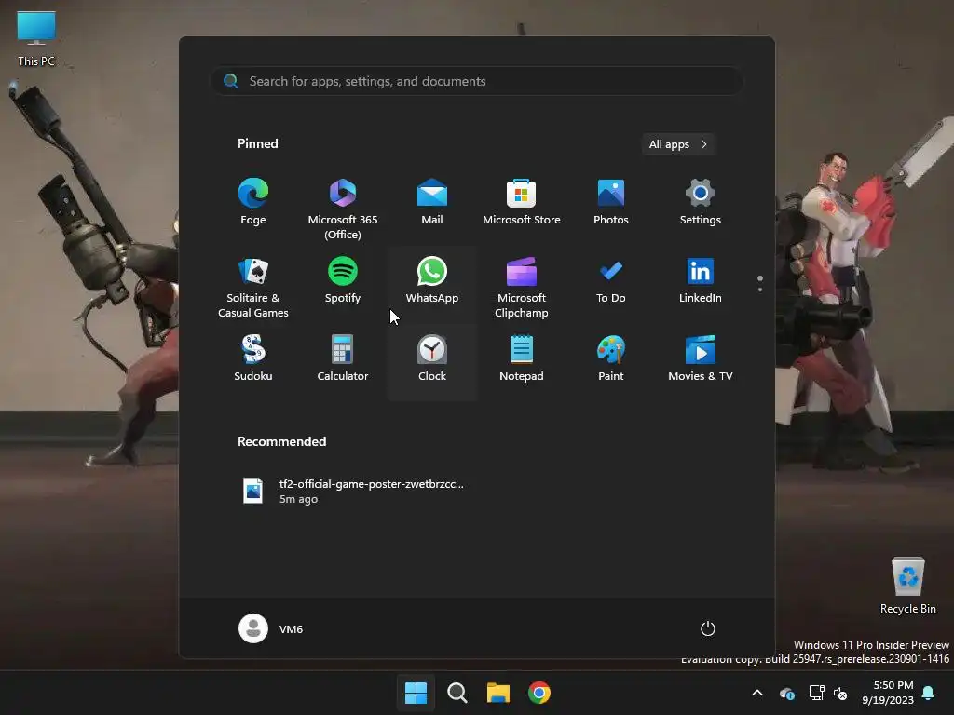Viewport: 954px width, 715px height.
Task: Launch WhatsApp from Start menu
Action: click(432, 281)
